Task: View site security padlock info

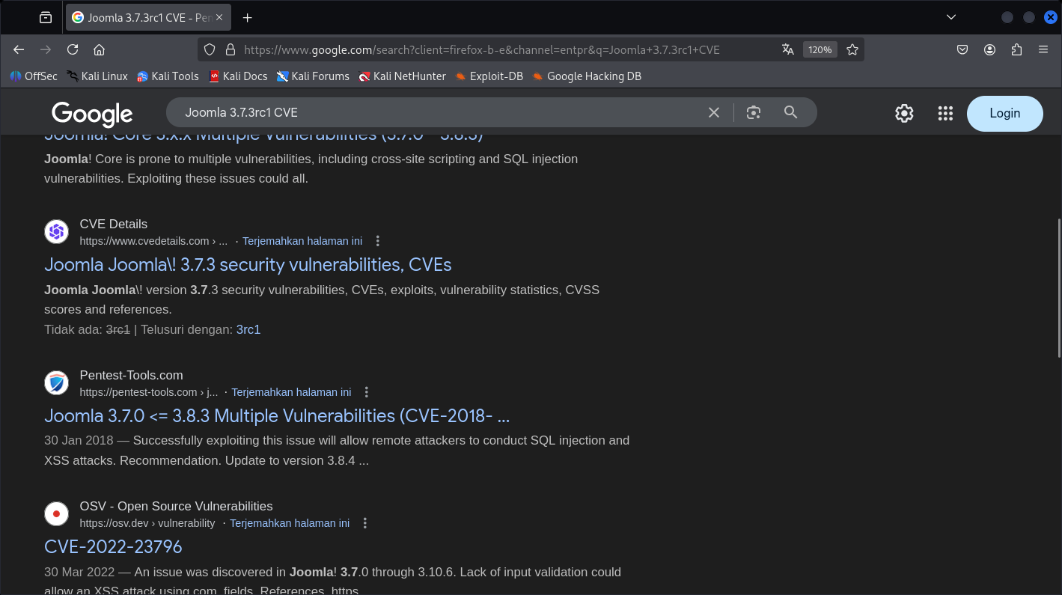Action: click(231, 49)
